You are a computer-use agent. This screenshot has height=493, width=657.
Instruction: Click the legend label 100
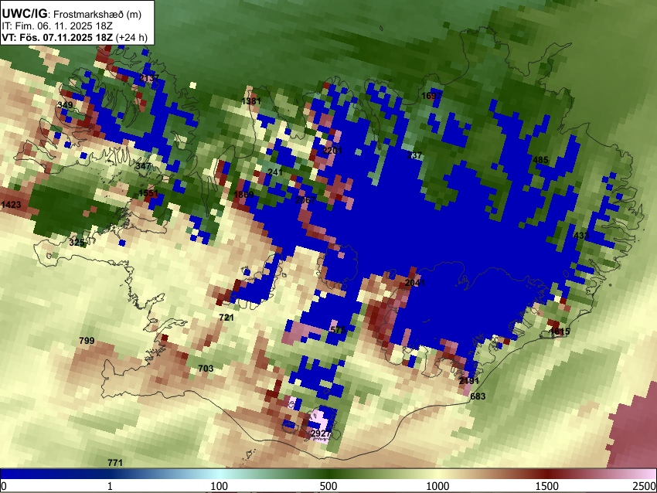click(220, 486)
